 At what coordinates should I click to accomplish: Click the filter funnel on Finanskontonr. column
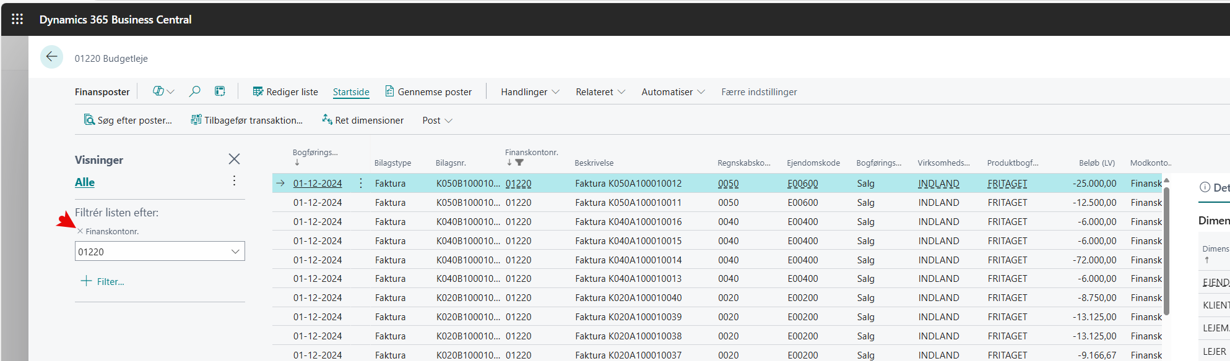(519, 163)
